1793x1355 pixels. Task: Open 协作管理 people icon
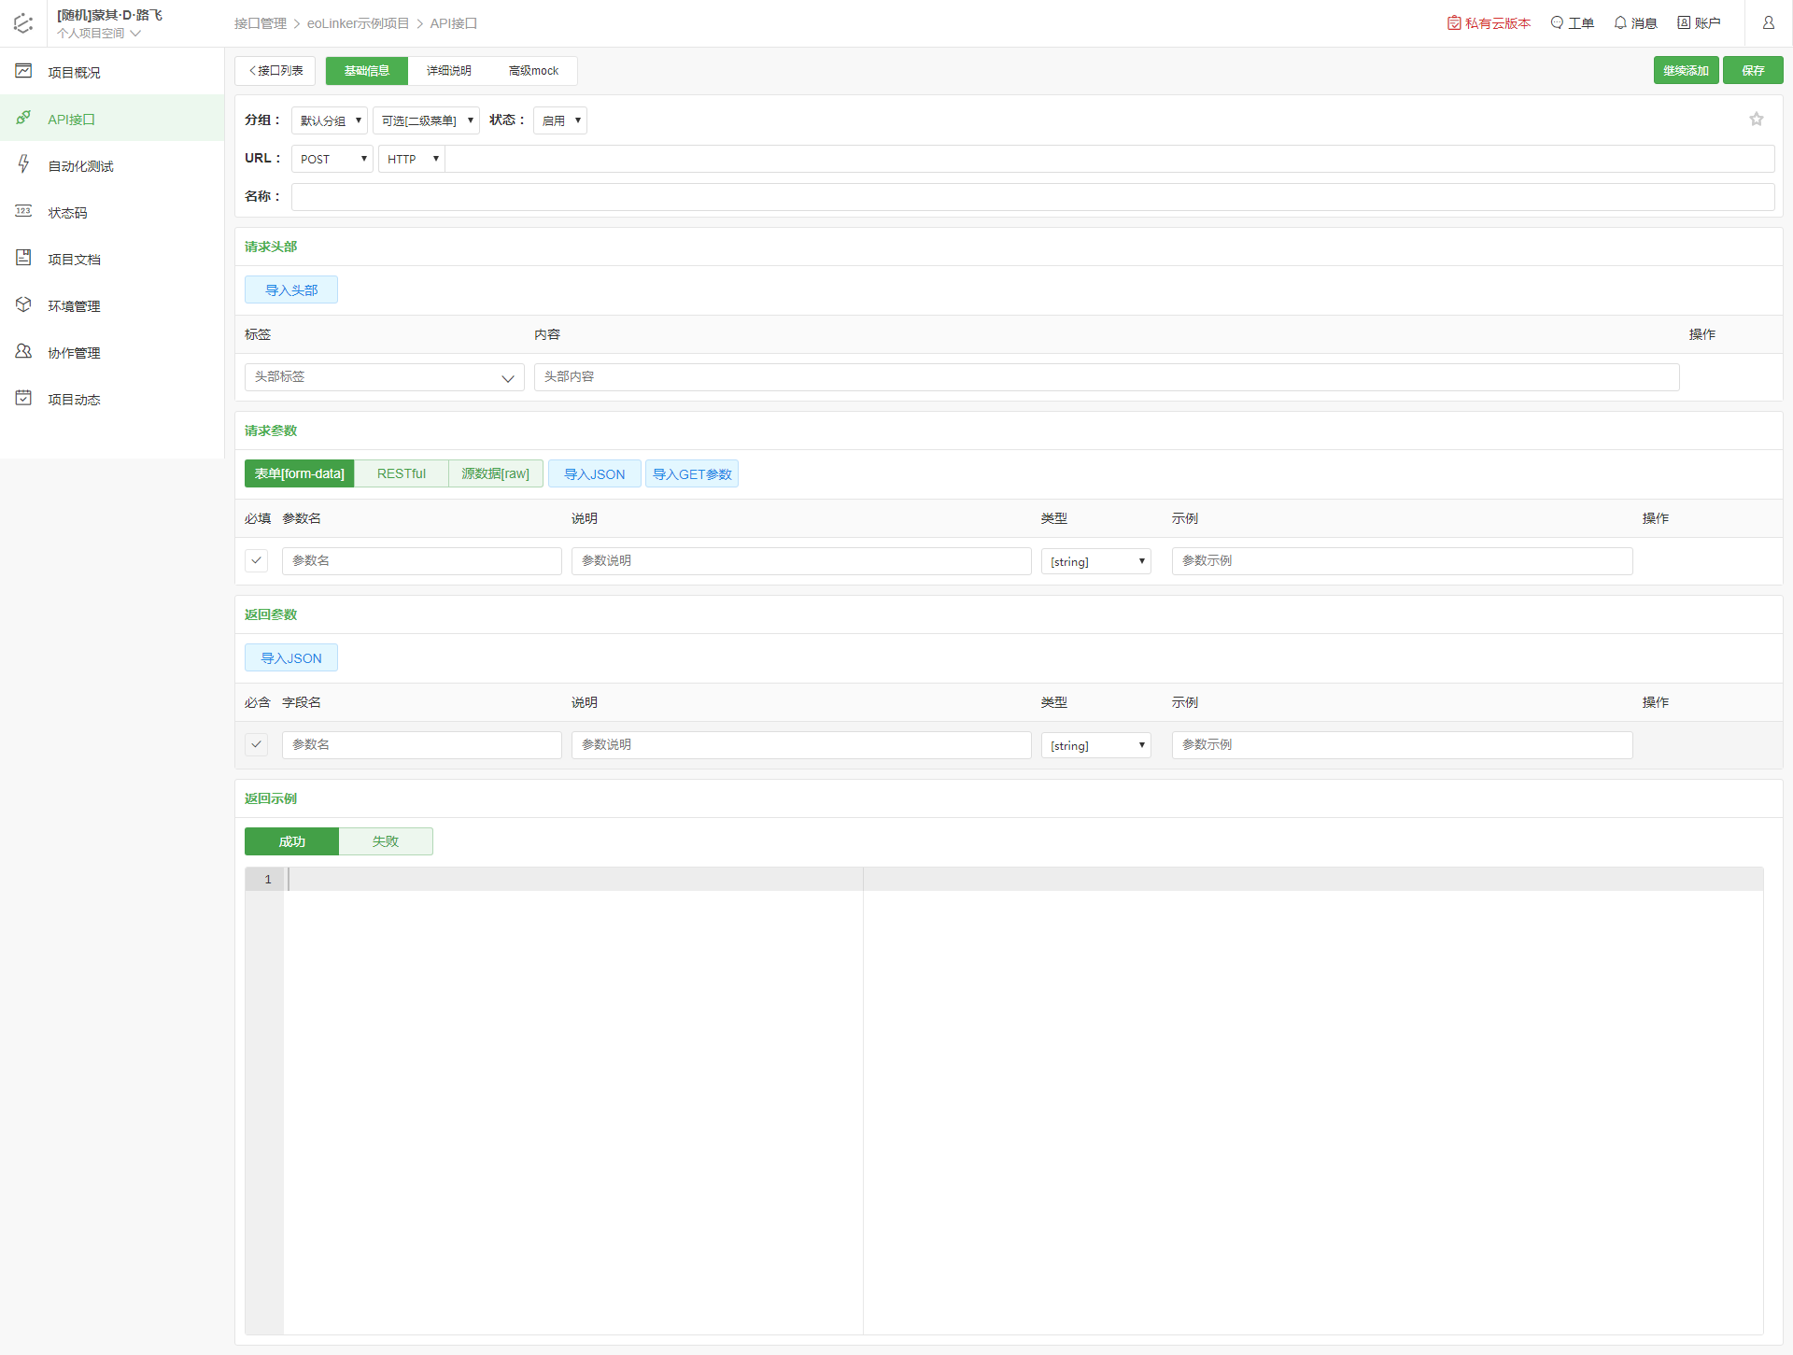23,352
